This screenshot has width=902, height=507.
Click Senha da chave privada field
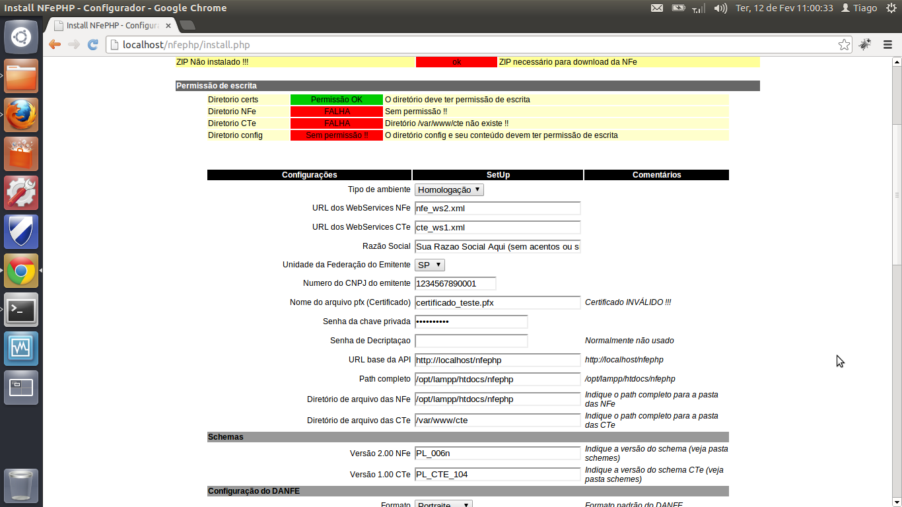pyautogui.click(x=471, y=321)
